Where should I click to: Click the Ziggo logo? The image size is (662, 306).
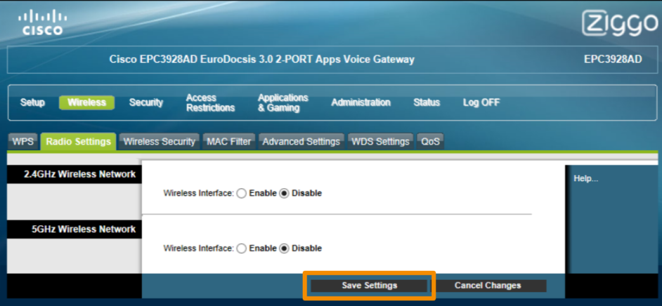[620, 24]
